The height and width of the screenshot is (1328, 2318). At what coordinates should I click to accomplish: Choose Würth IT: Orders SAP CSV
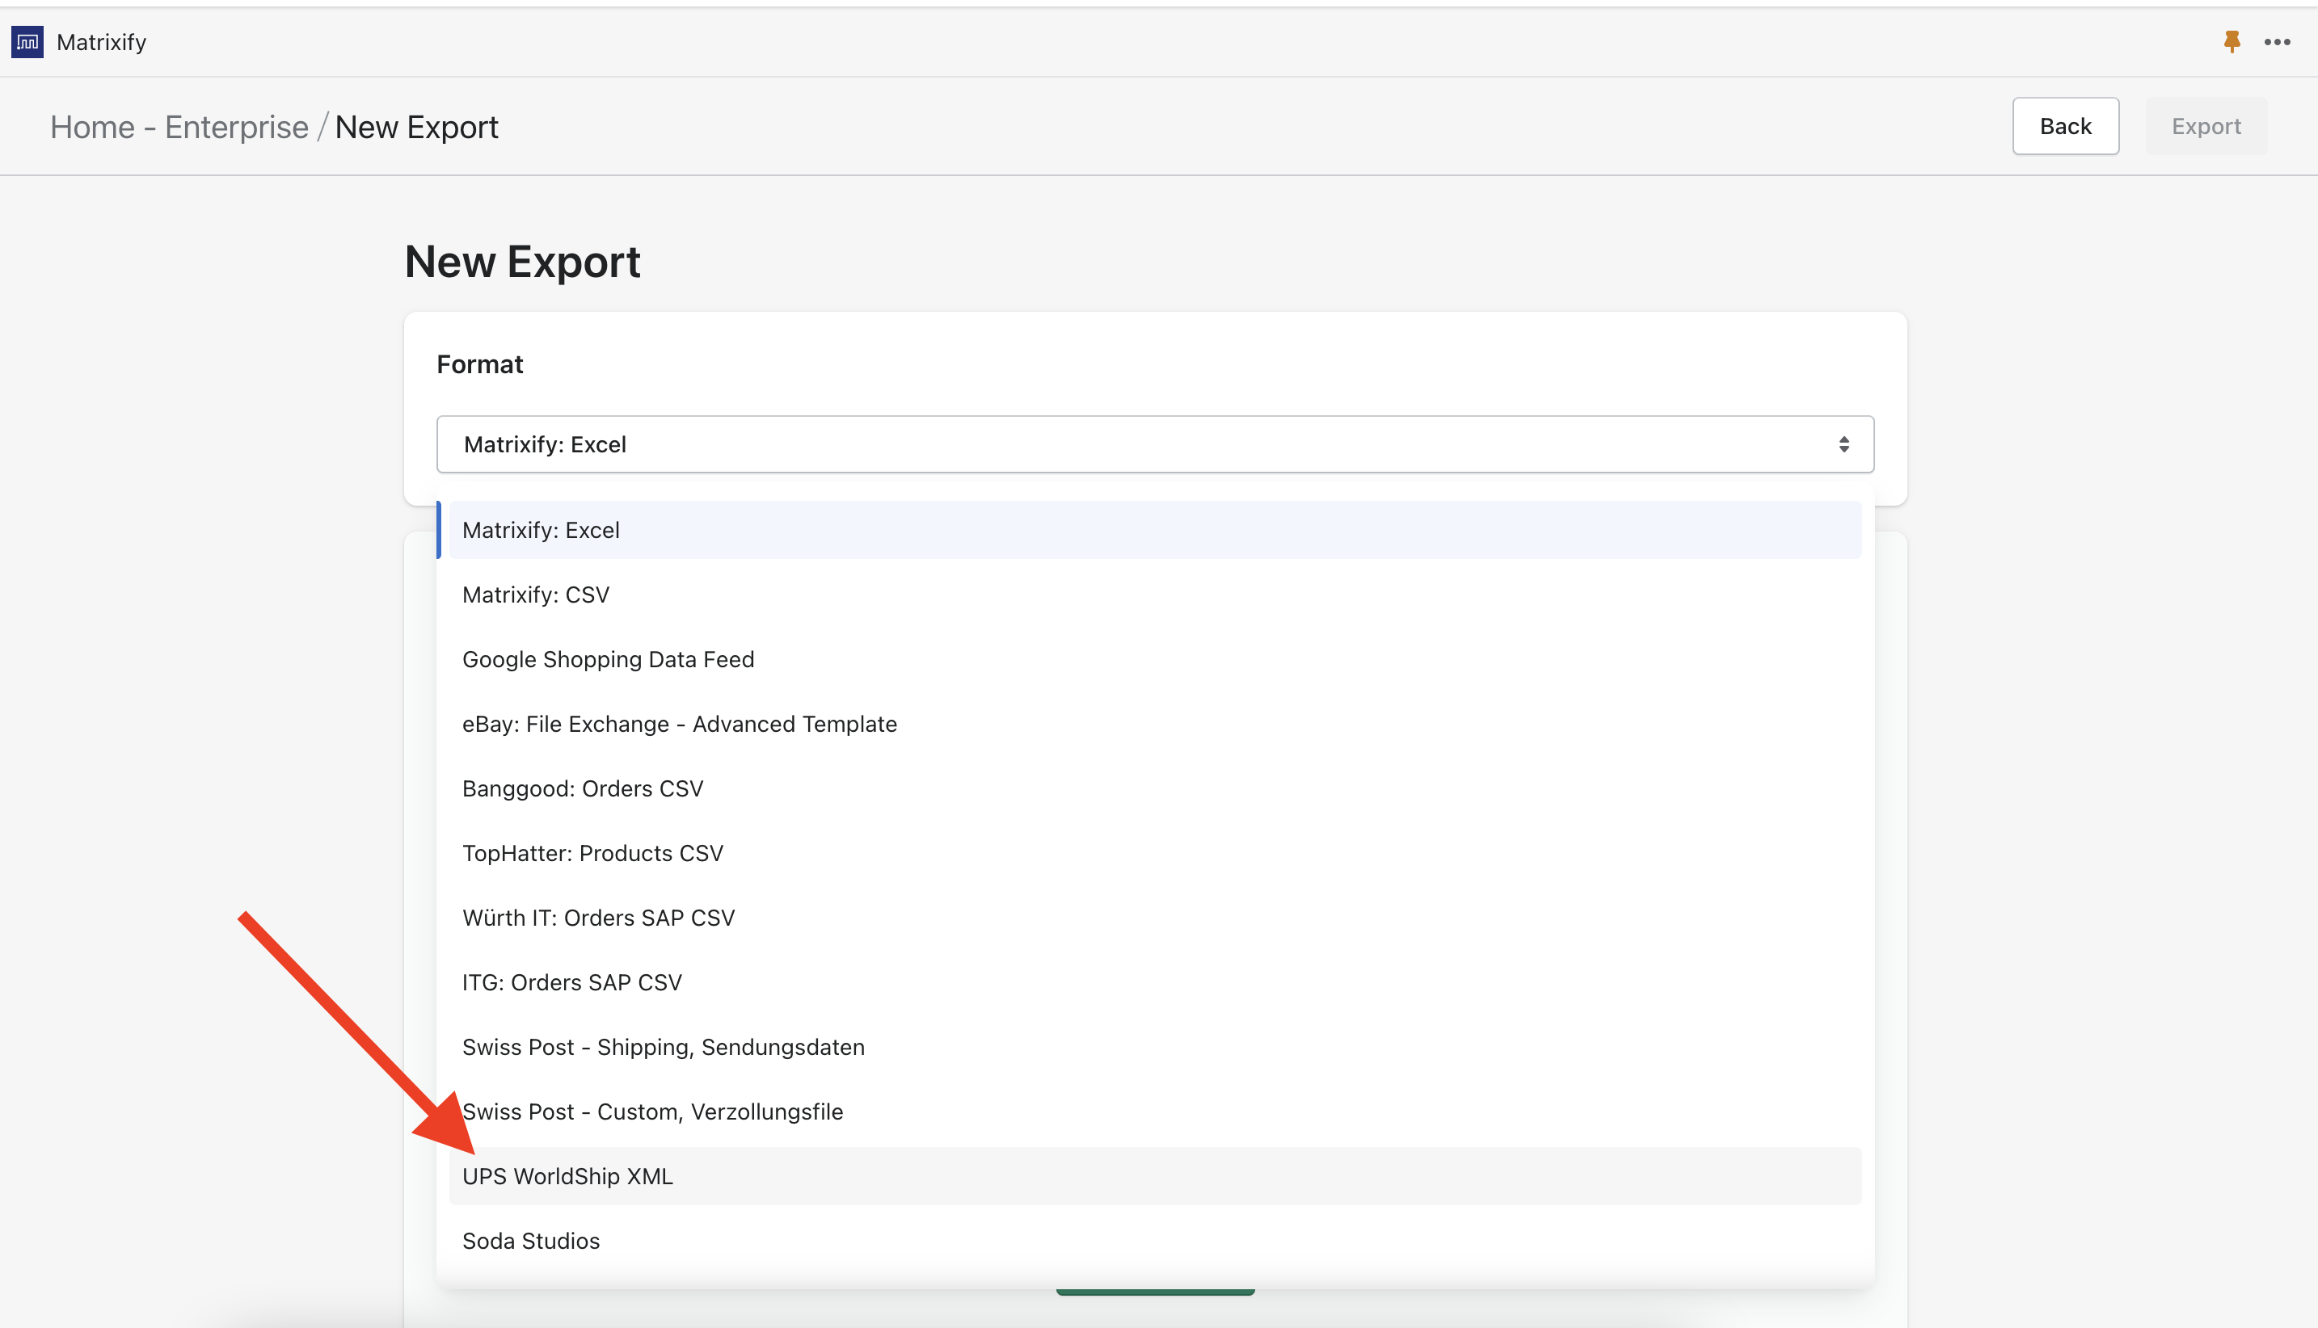pyautogui.click(x=599, y=918)
